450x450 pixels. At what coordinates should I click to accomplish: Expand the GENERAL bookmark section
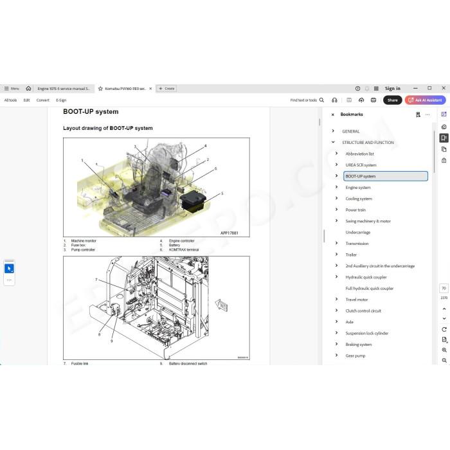(x=333, y=131)
